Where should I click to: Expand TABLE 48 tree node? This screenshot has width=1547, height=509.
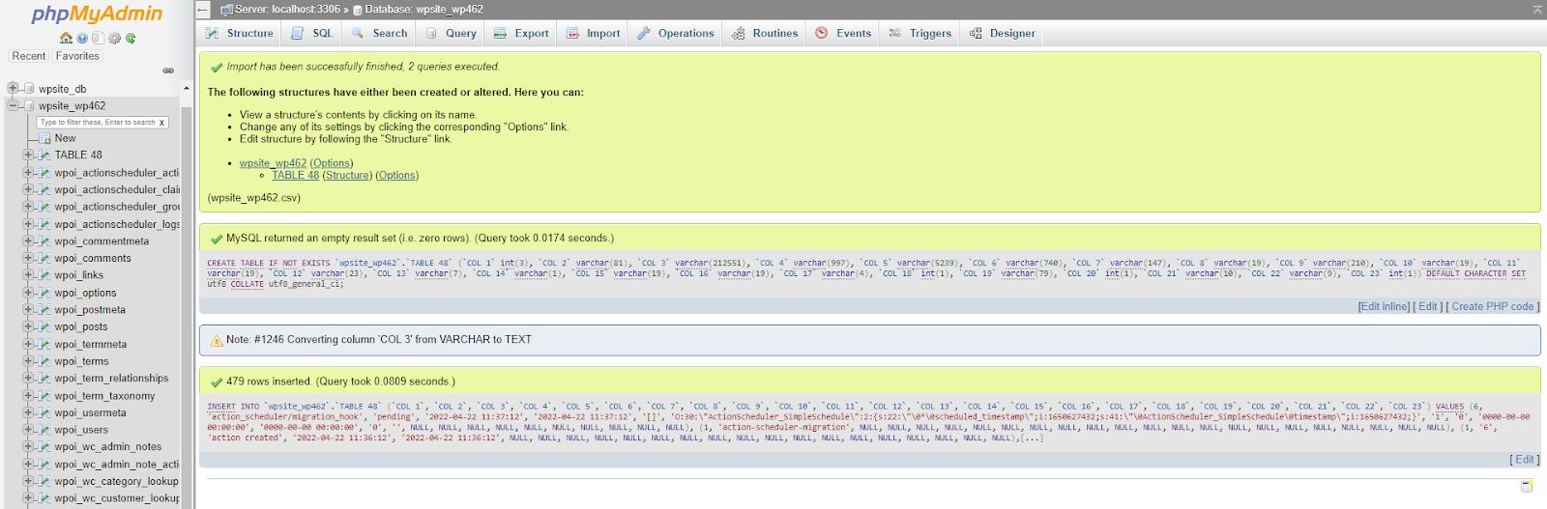click(28, 155)
